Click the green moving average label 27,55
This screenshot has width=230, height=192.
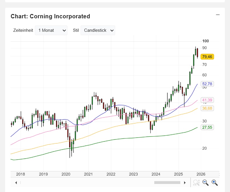pyautogui.click(x=207, y=127)
